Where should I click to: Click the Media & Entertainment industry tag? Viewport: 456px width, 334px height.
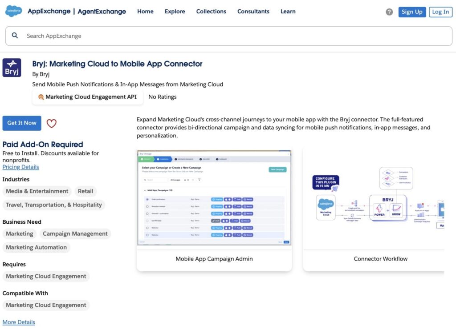coord(37,191)
